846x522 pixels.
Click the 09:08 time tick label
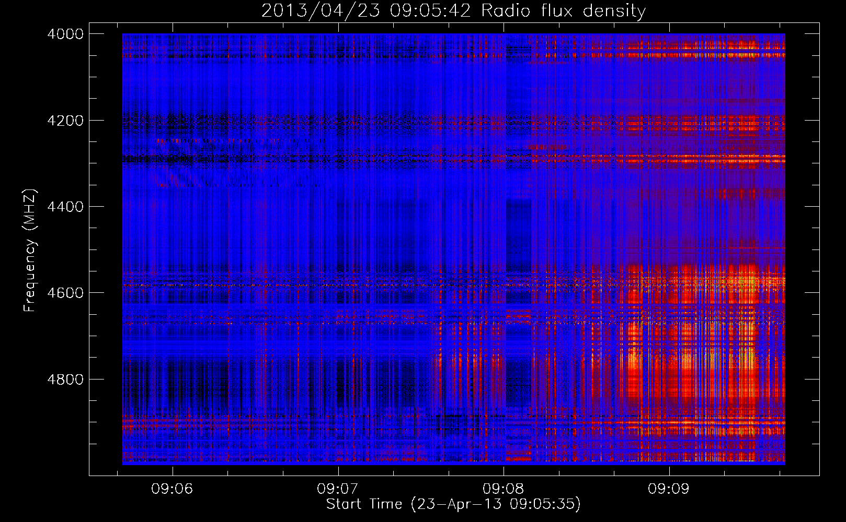[x=504, y=489]
